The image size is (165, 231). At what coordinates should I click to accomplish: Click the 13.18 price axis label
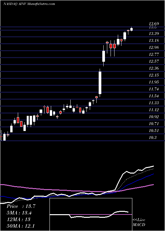(154, 41)
